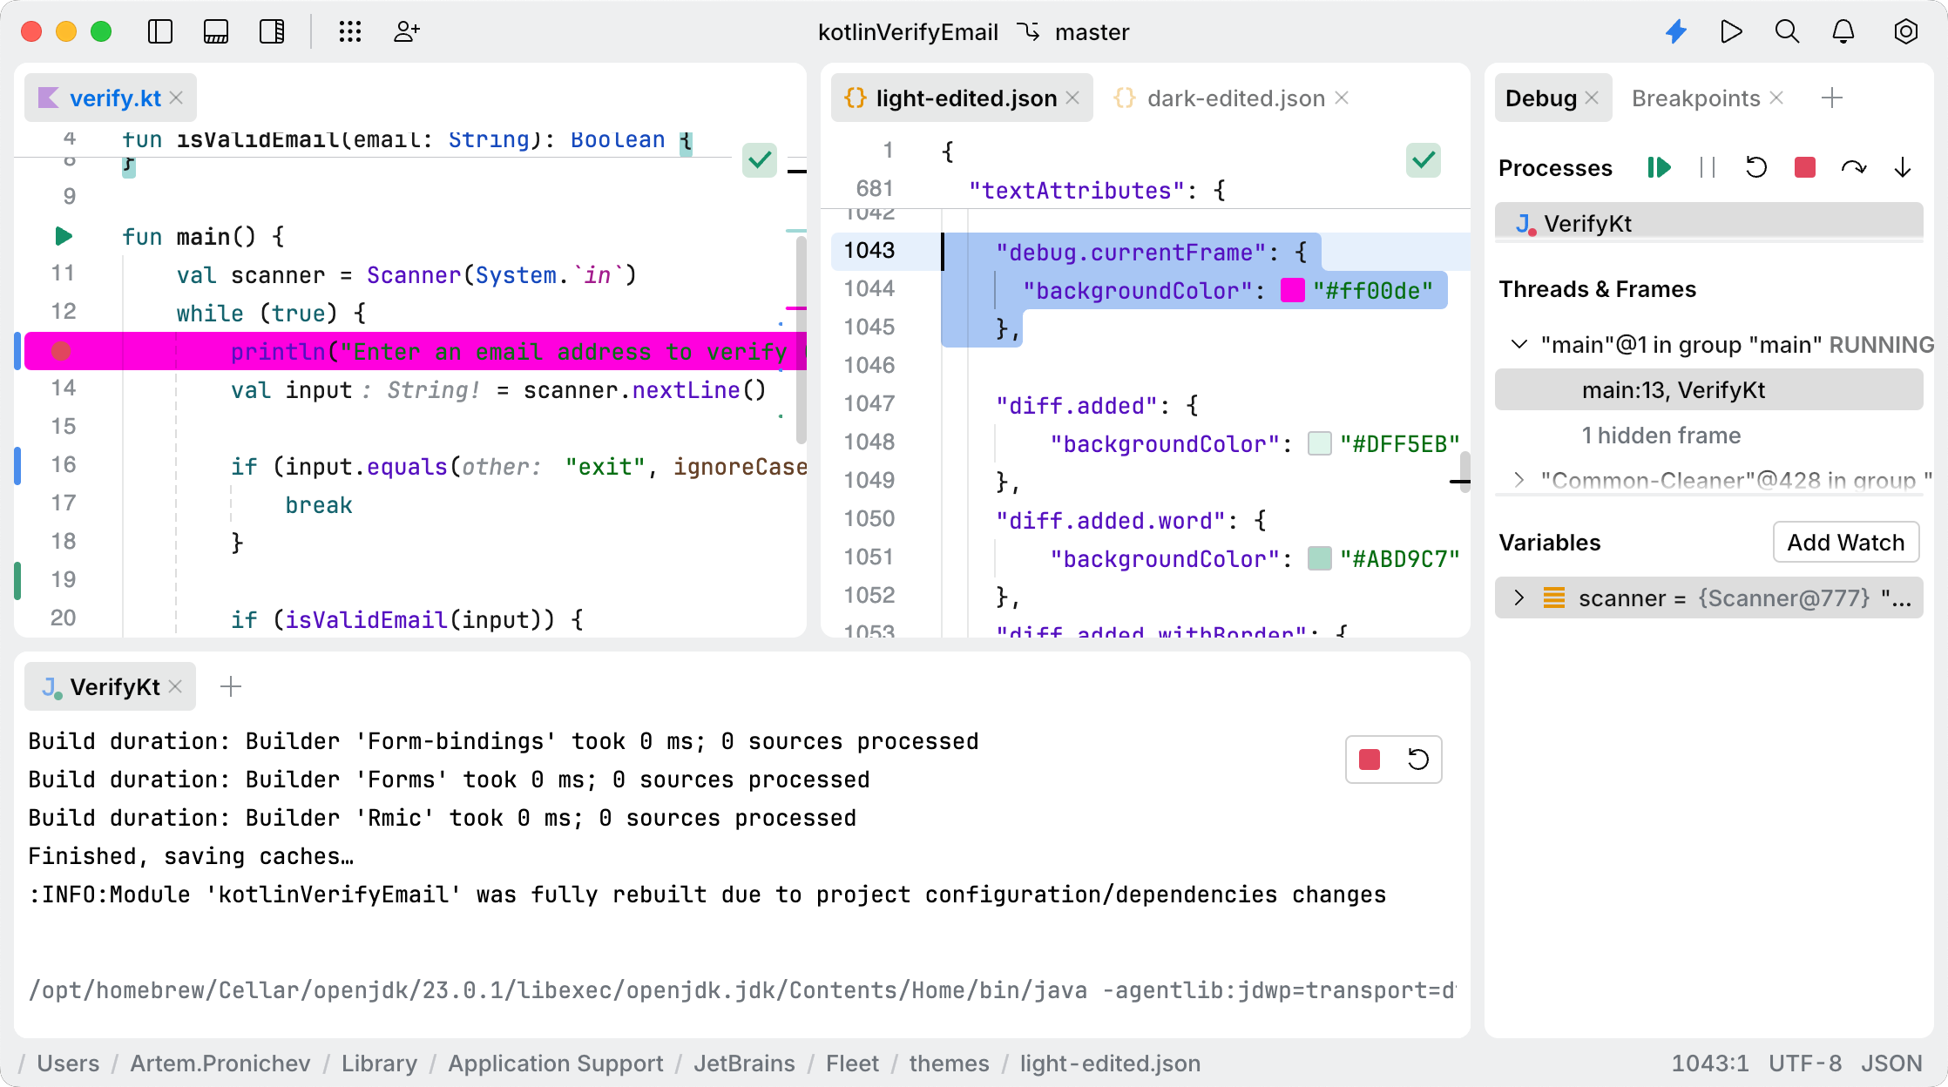Restart debugging using the Processes rerun icon

pyautogui.click(x=1755, y=167)
